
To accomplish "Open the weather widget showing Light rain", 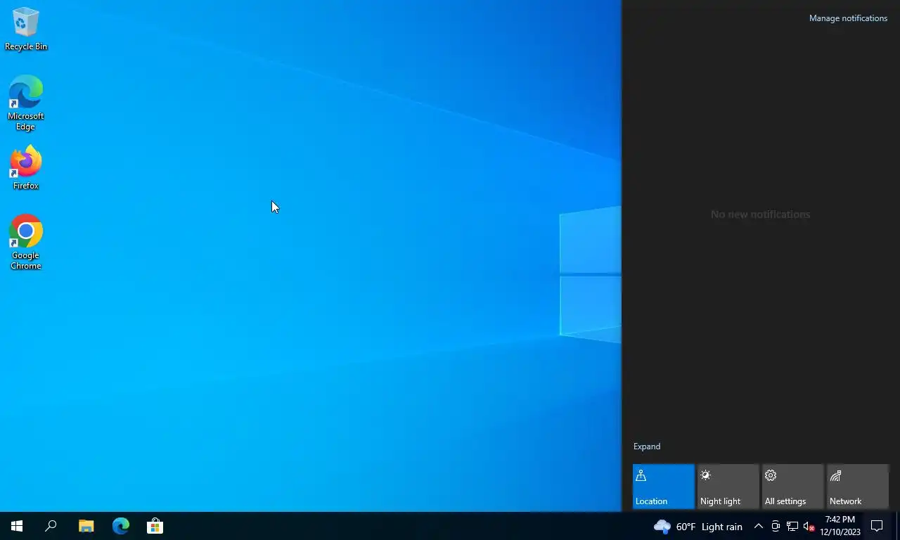I will pos(698,527).
